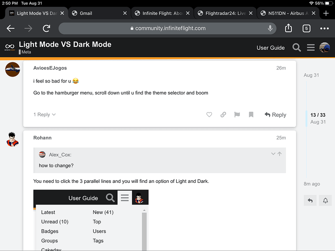Select the Light Mode VS Dark tab
The height and width of the screenshot is (251, 335).
pyautogui.click(x=36, y=13)
